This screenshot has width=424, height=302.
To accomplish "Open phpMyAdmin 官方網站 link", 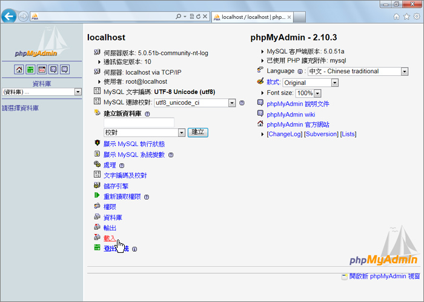I will (298, 125).
